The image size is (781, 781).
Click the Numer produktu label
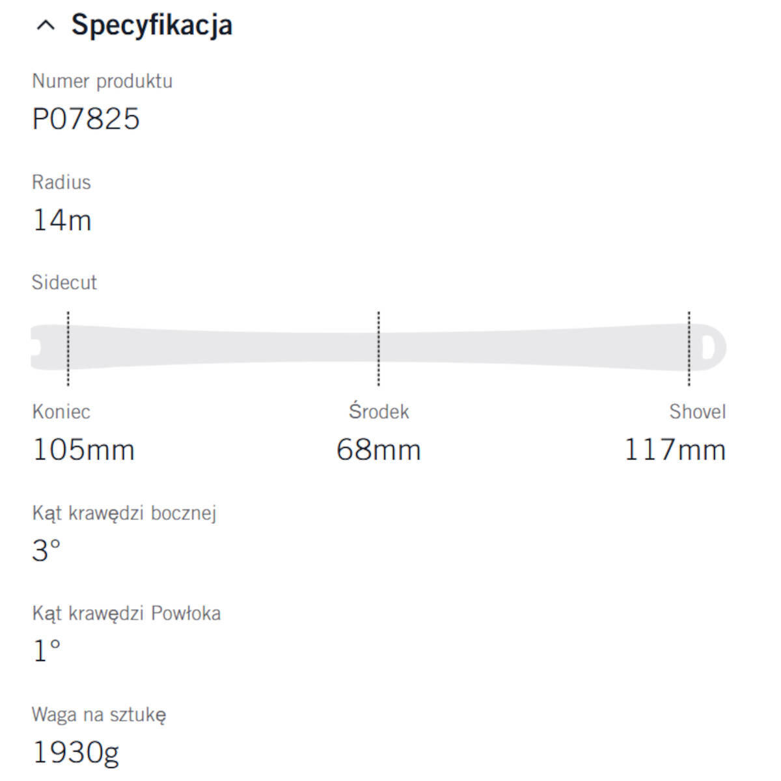(102, 81)
